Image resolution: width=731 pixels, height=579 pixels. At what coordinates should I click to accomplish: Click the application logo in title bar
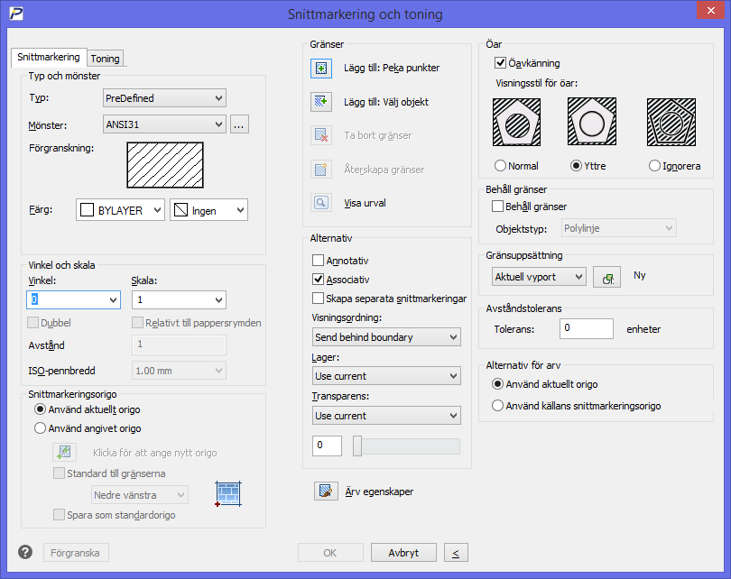(x=16, y=14)
